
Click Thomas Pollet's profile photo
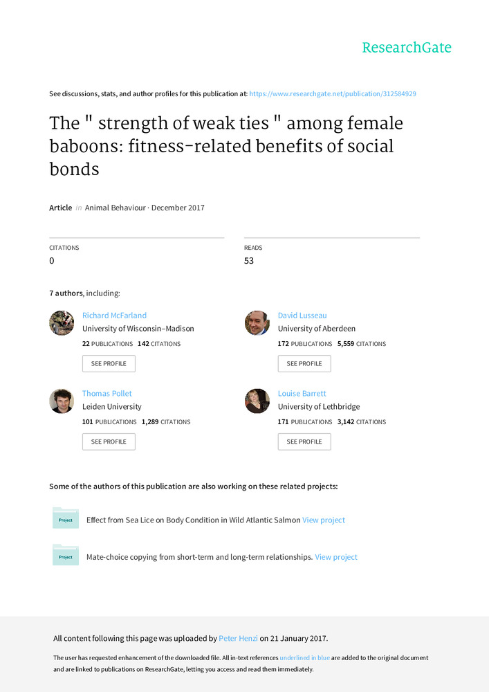coord(62,401)
